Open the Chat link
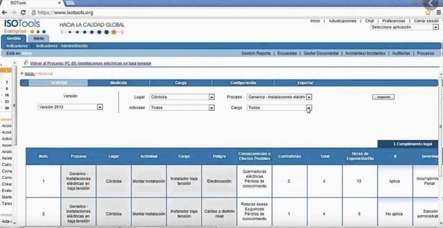This screenshot has height=228, width=443. point(369,21)
